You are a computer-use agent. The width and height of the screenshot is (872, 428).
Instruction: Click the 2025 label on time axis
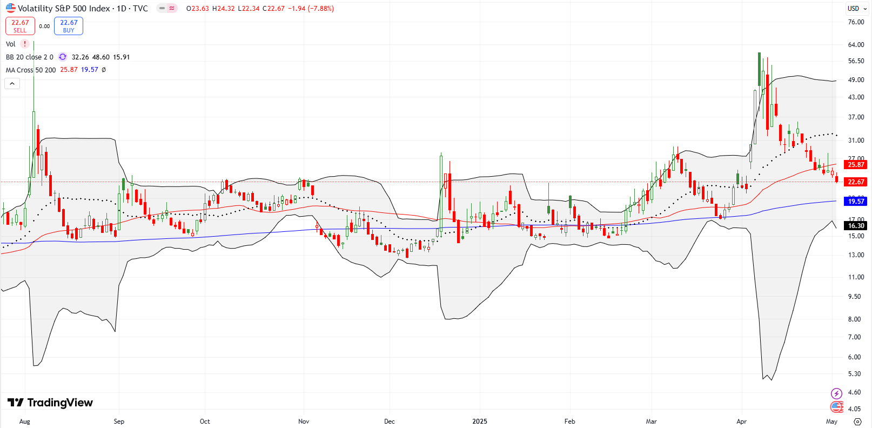(x=480, y=422)
